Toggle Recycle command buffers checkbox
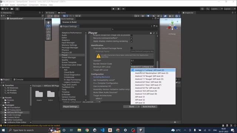Viewport: 237px width, 133px height. 131,38
